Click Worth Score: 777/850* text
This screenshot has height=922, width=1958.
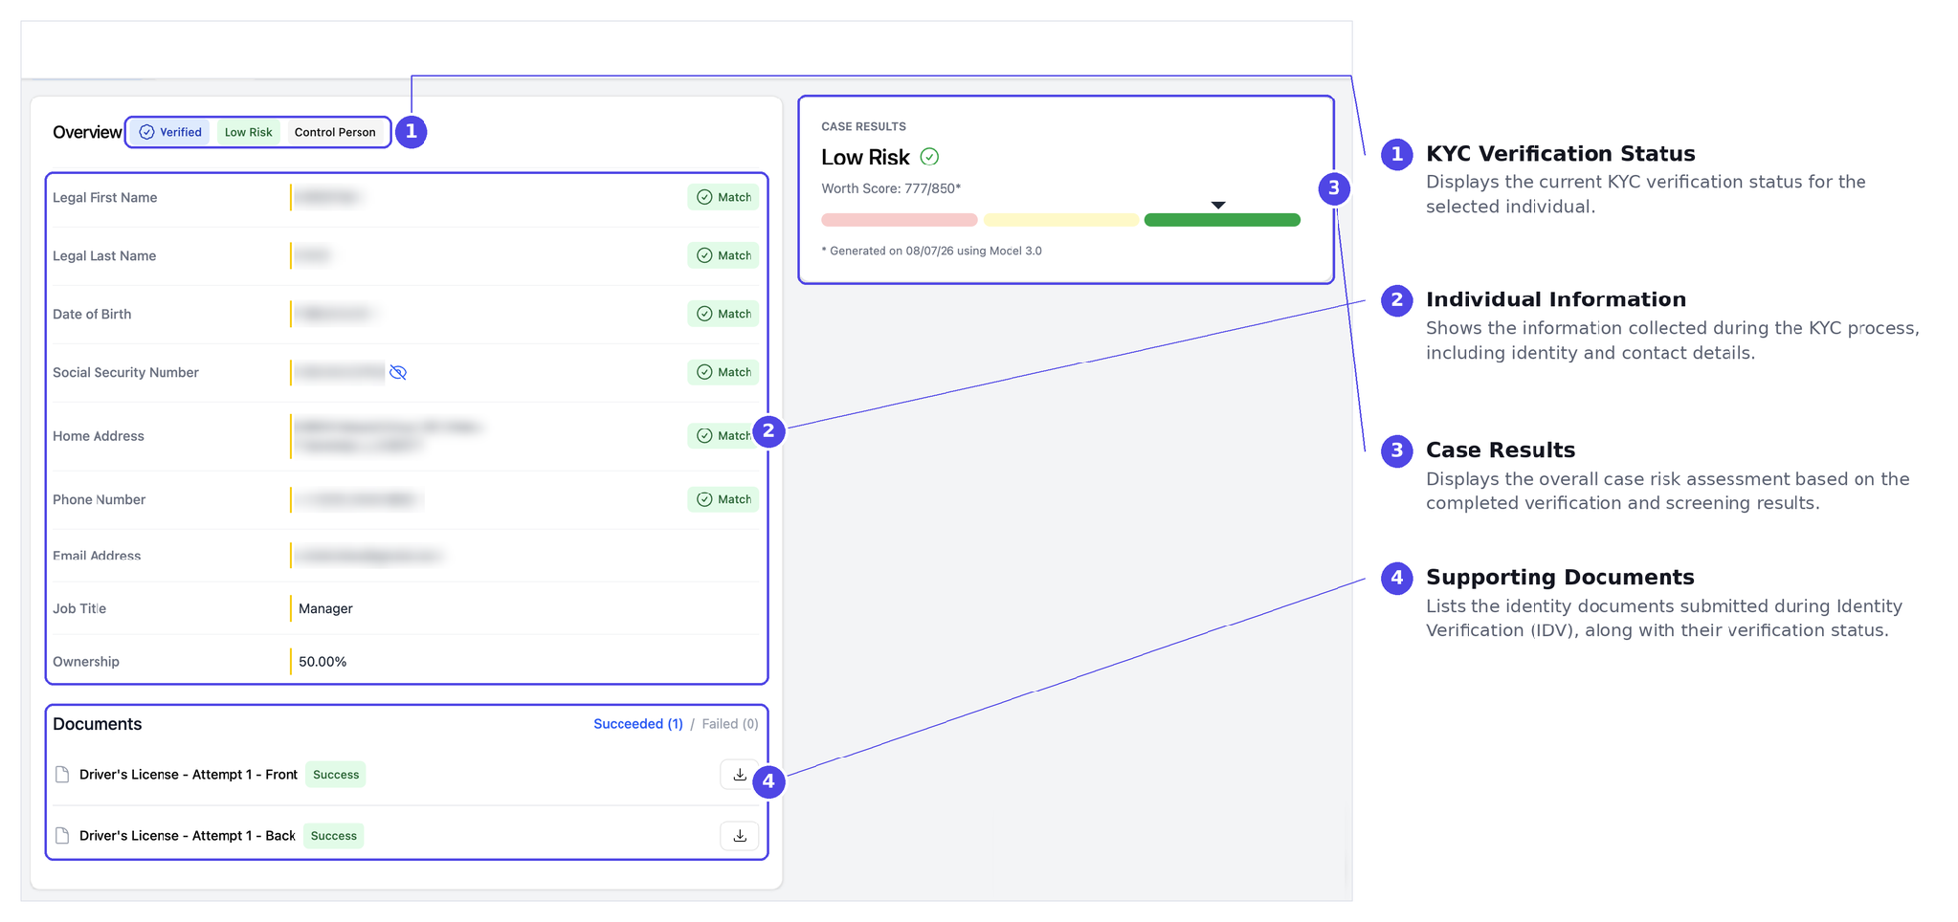(891, 188)
